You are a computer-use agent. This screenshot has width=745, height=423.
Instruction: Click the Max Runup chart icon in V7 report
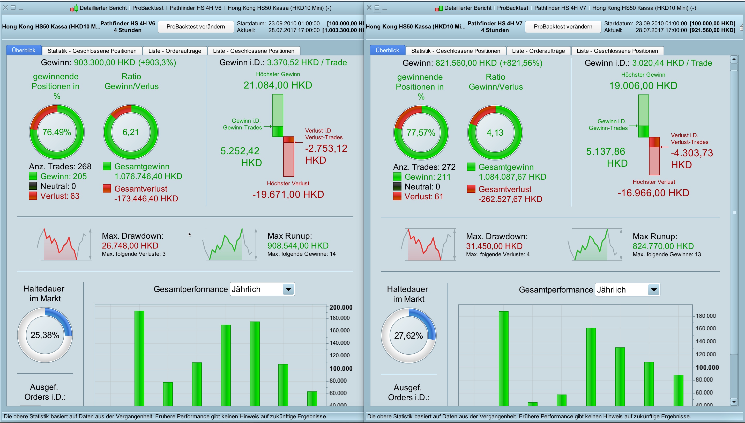click(x=595, y=245)
